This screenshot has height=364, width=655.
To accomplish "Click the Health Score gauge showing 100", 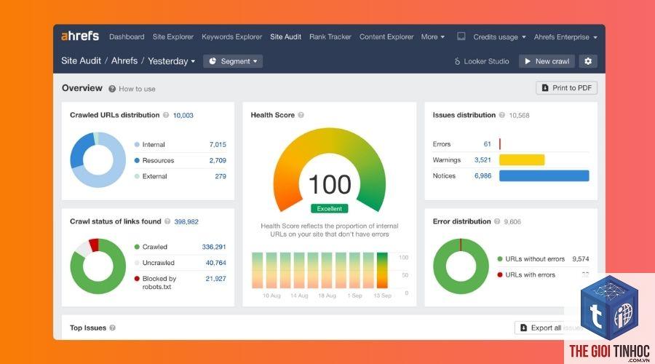I will 330,169.
